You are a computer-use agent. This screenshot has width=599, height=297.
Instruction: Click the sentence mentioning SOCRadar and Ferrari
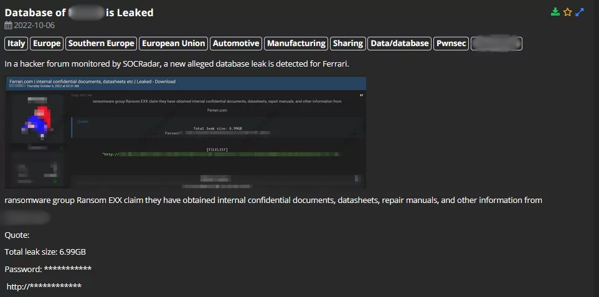[x=177, y=64]
